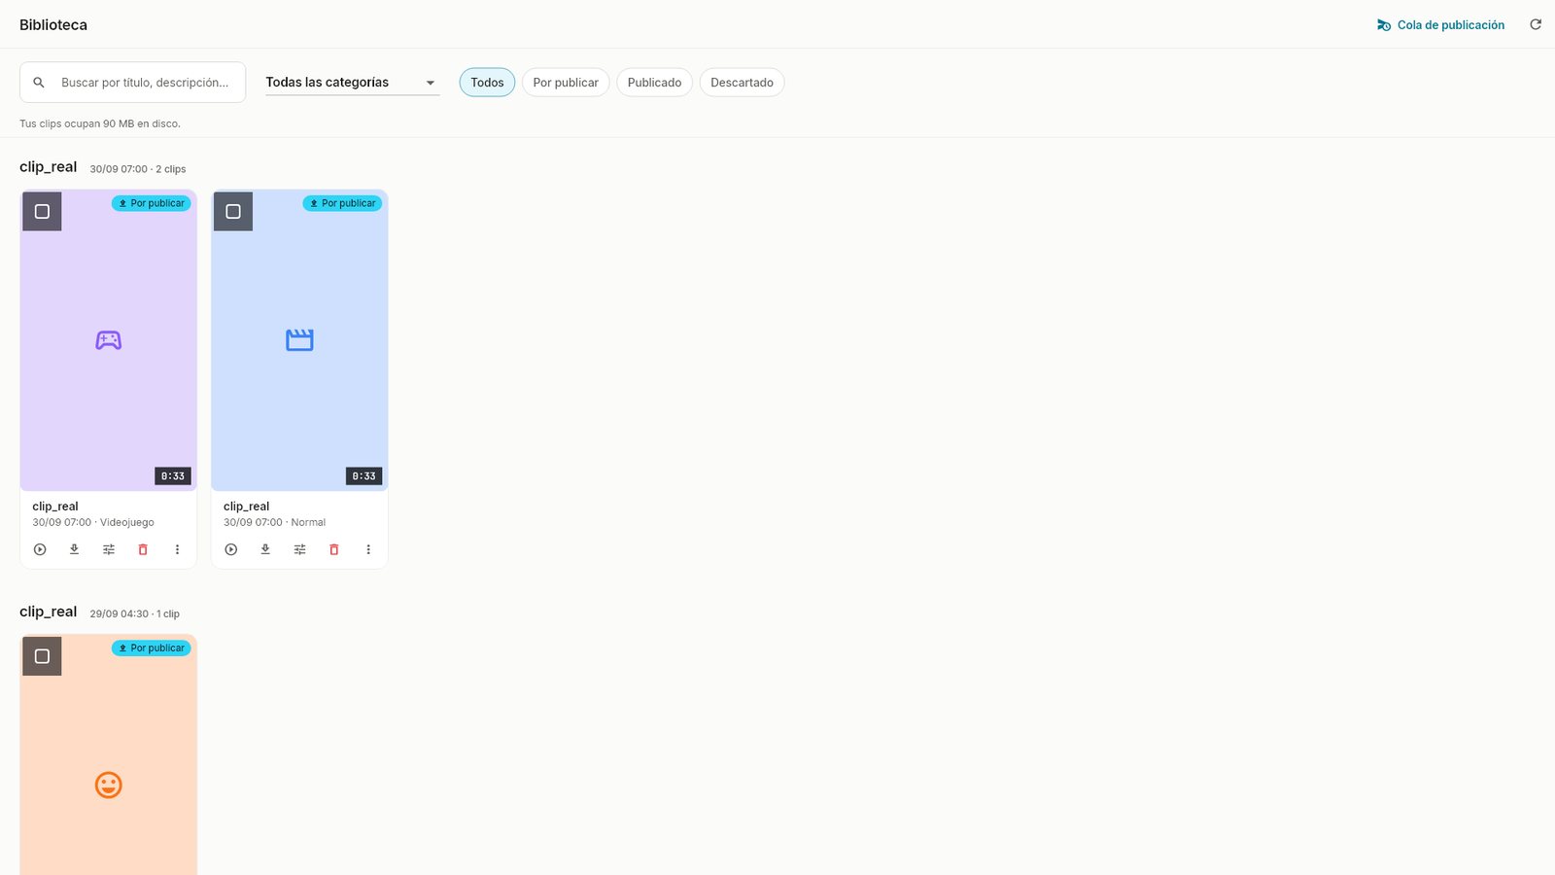
Task: Click the smiley icon on orange thumbnail
Action: point(108,785)
